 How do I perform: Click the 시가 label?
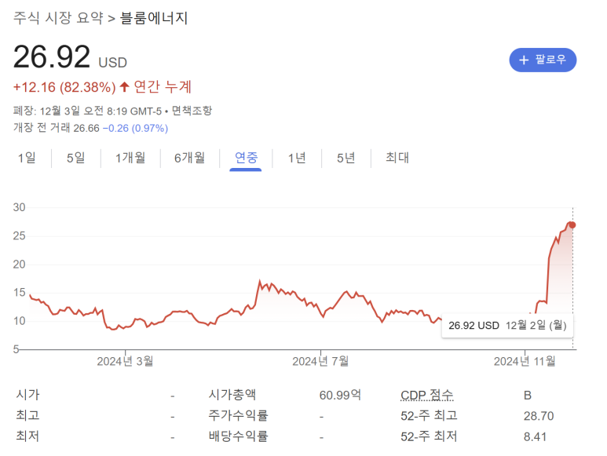(x=27, y=395)
